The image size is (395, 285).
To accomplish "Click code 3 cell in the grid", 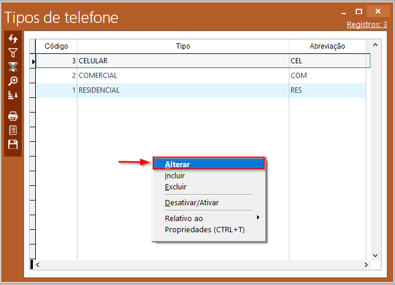I will (56, 60).
